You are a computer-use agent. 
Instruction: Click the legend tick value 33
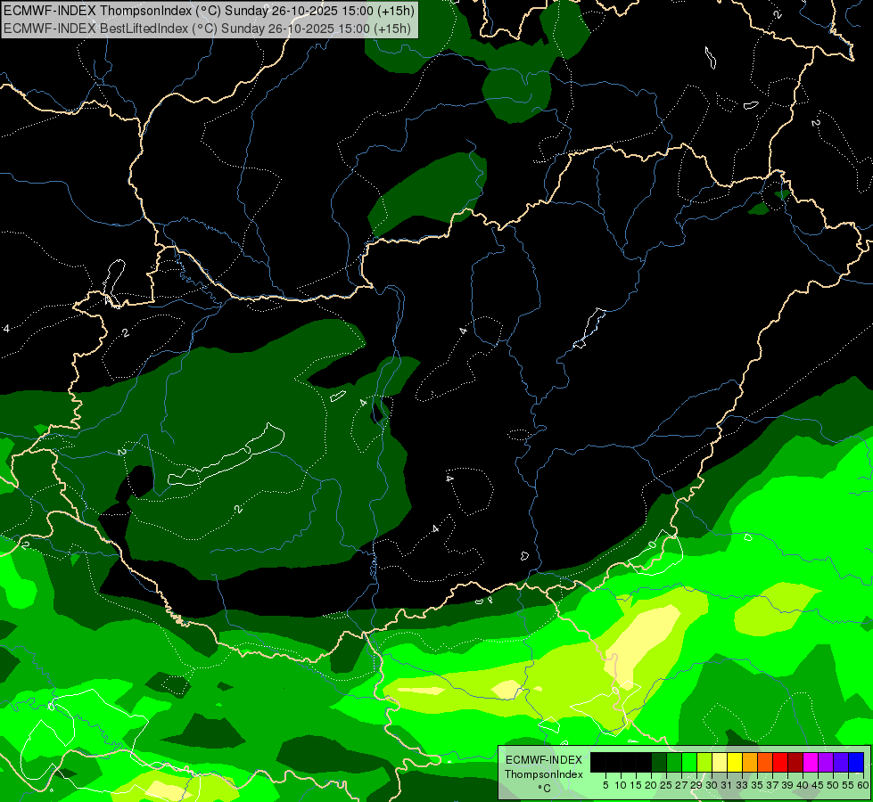tap(742, 785)
